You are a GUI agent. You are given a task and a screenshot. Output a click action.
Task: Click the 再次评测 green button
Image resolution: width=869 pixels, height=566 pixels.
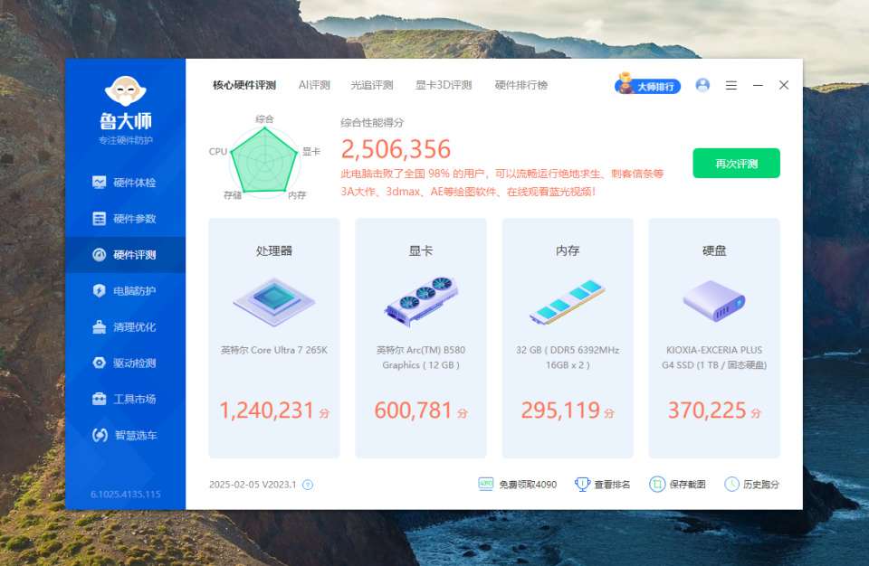point(736,164)
